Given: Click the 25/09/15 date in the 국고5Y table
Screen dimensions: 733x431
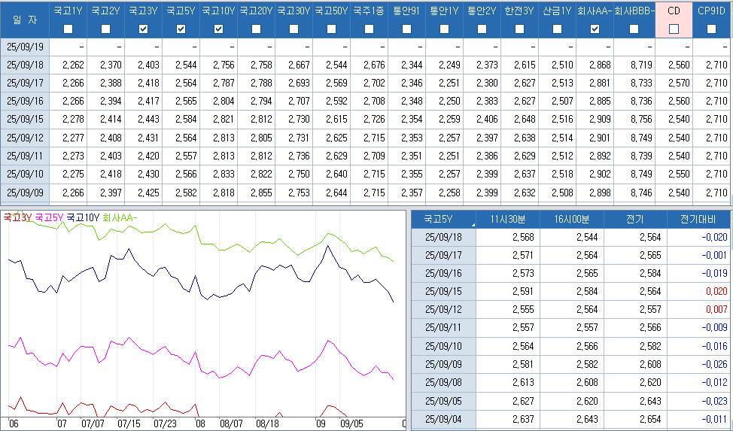Looking at the screenshot, I should coord(443,291).
